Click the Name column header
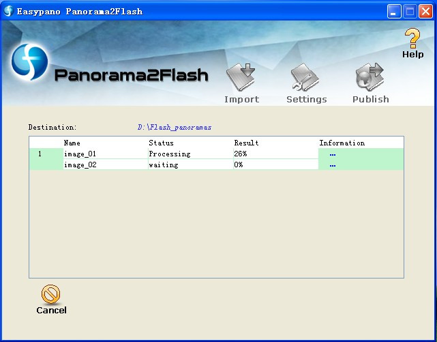Viewport: 437px width, 342px height. pos(72,143)
